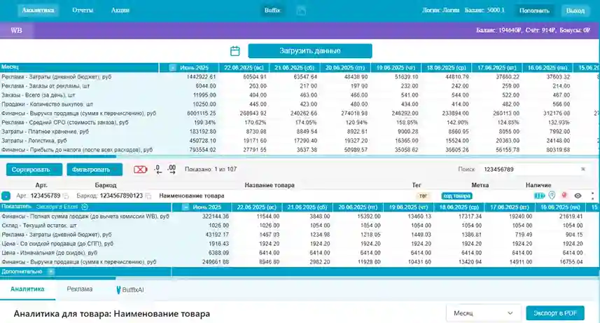Collapse the product row with minus toggle
The height and width of the screenshot is (323, 600).
pyautogui.click(x=6, y=196)
